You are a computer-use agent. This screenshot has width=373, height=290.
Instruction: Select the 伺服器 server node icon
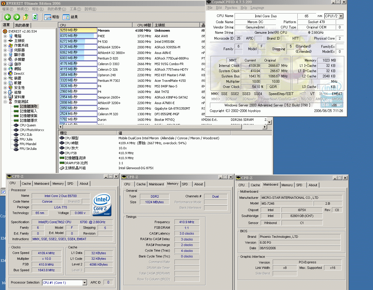point(11,50)
